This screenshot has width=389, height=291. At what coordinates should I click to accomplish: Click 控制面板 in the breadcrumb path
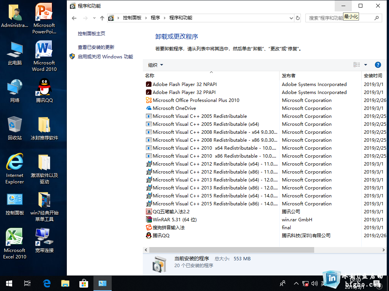click(x=132, y=18)
